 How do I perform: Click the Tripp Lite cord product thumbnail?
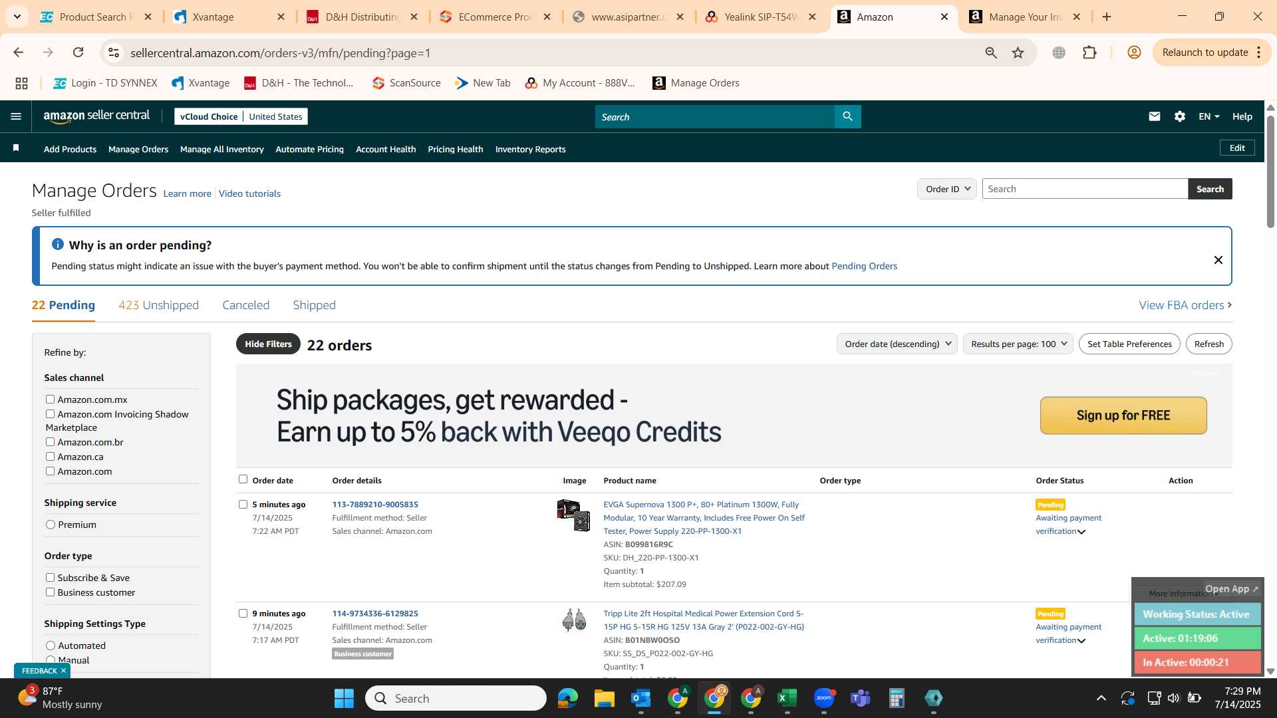point(573,620)
